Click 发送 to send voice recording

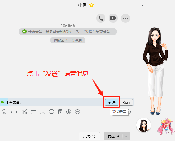point(112,102)
